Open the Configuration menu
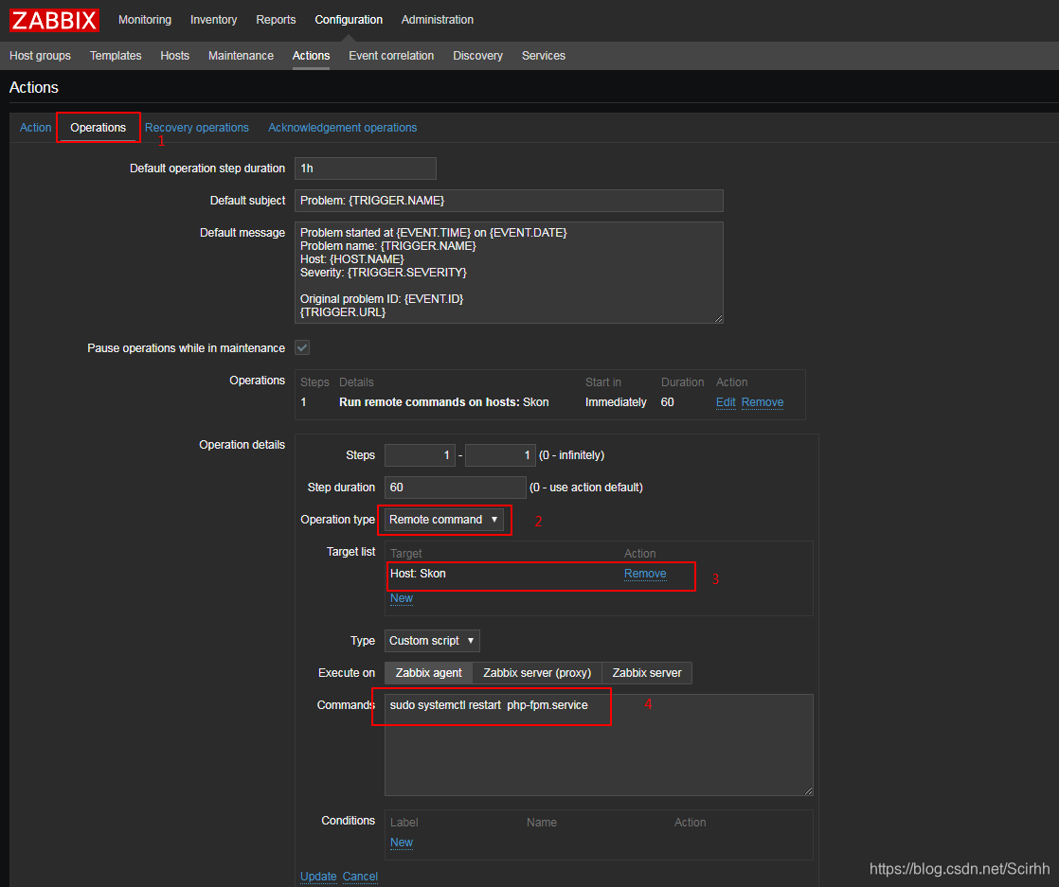This screenshot has height=887, width=1059. 349,20
